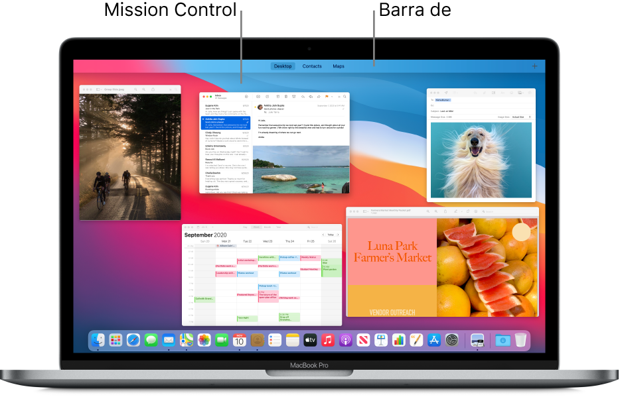
Task: Launch FaceTime from the Dock
Action: (x=222, y=340)
